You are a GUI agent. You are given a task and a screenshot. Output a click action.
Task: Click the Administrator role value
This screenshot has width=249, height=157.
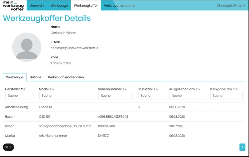(61, 63)
